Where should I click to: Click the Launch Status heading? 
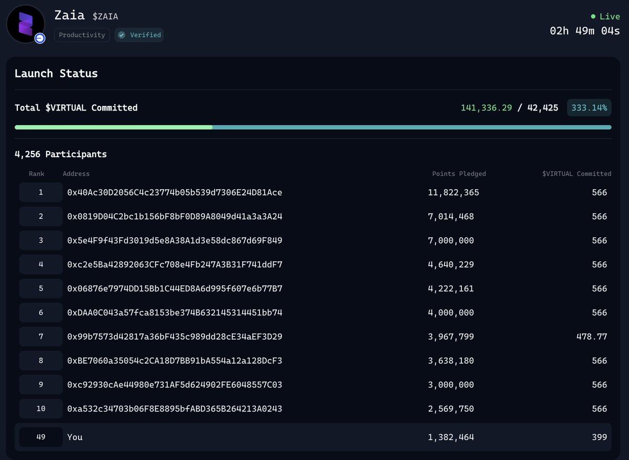[x=56, y=73]
